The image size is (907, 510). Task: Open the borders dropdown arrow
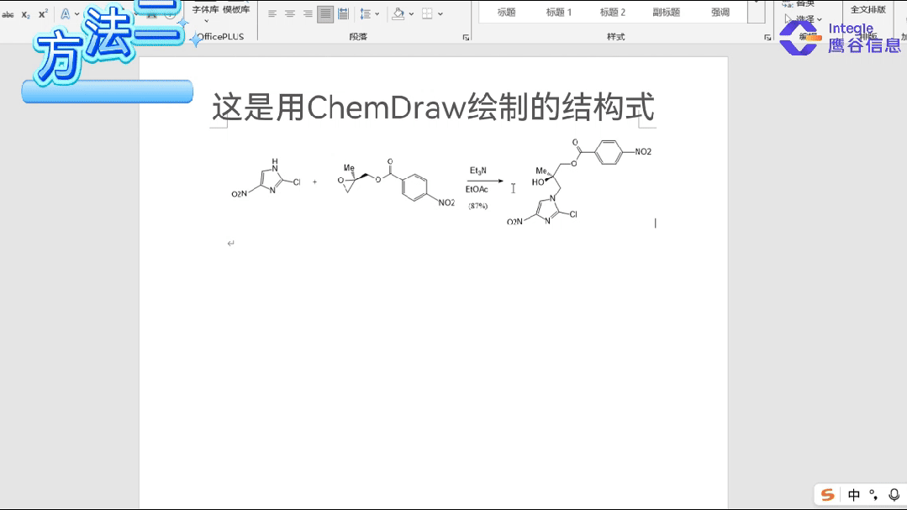point(440,14)
